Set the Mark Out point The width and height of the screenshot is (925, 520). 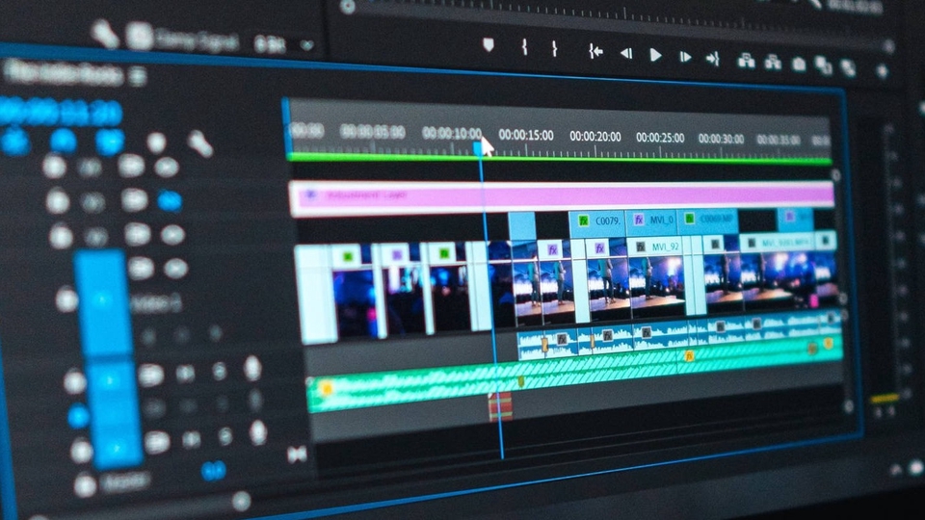pyautogui.click(x=554, y=47)
